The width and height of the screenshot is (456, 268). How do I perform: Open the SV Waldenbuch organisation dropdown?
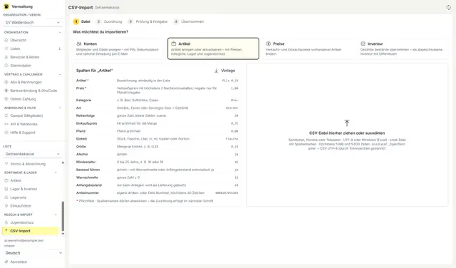click(x=33, y=22)
